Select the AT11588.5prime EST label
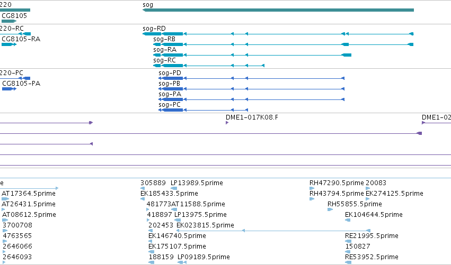Image resolution: width=451 pixels, height=265 pixels. pos(198,204)
